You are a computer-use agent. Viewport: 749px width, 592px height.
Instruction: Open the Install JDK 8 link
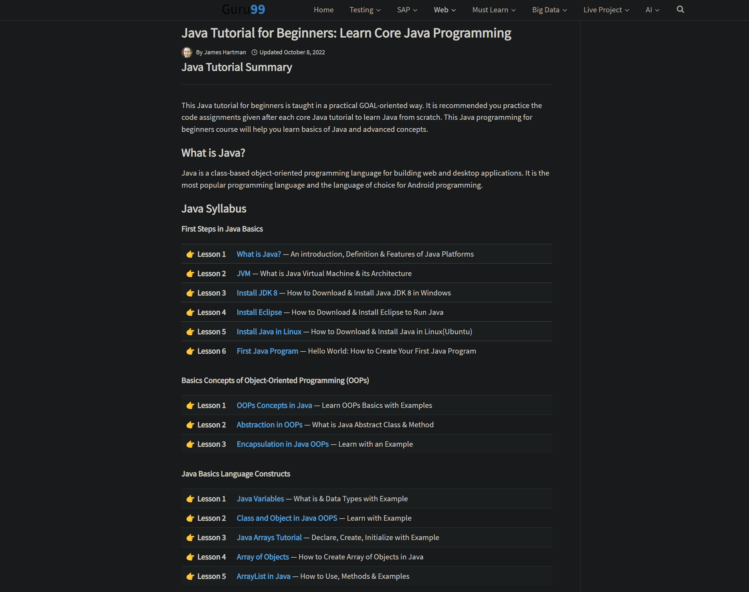257,293
